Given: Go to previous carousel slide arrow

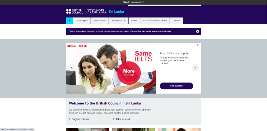Looking at the screenshot, I should tap(72, 68).
